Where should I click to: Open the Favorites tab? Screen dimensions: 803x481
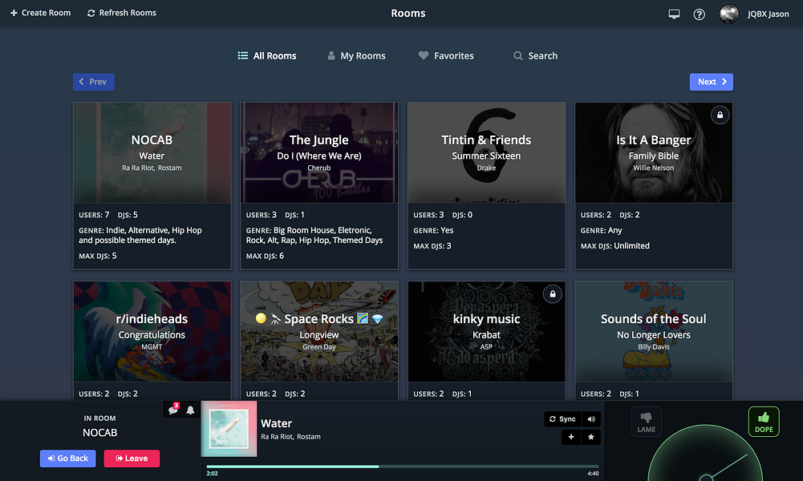pyautogui.click(x=446, y=56)
